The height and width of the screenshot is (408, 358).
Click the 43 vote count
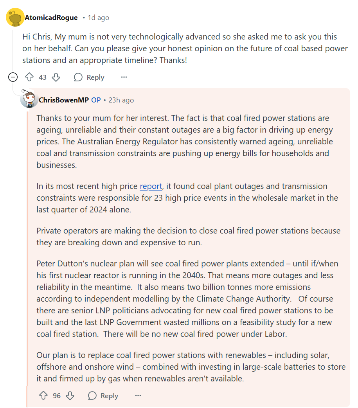[43, 77]
